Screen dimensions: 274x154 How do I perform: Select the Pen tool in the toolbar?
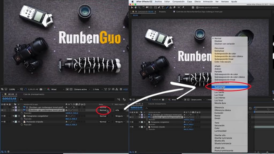159,7
